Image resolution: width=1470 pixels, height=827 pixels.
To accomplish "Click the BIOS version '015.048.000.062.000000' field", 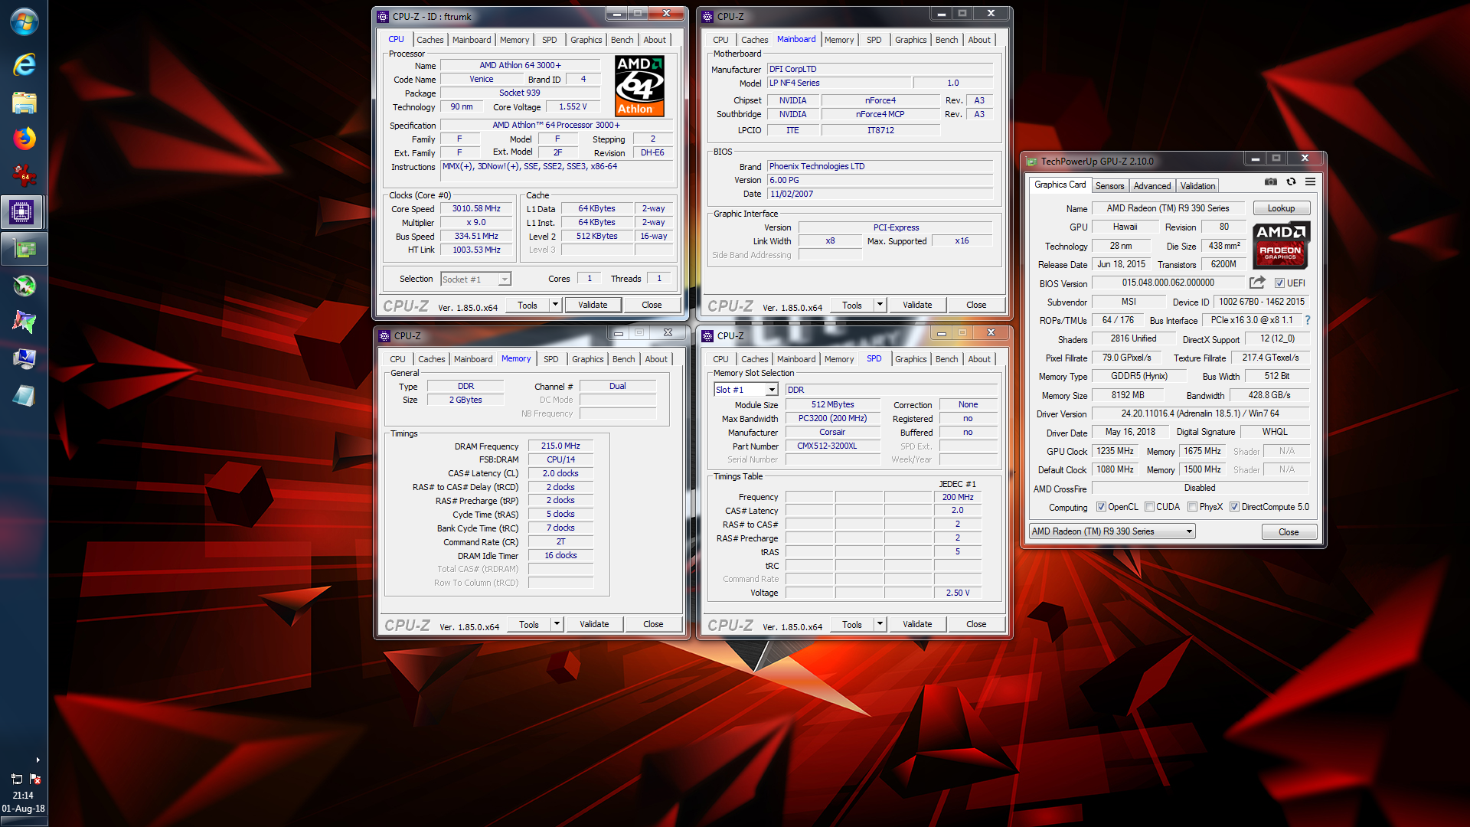I will pyautogui.click(x=1168, y=283).
